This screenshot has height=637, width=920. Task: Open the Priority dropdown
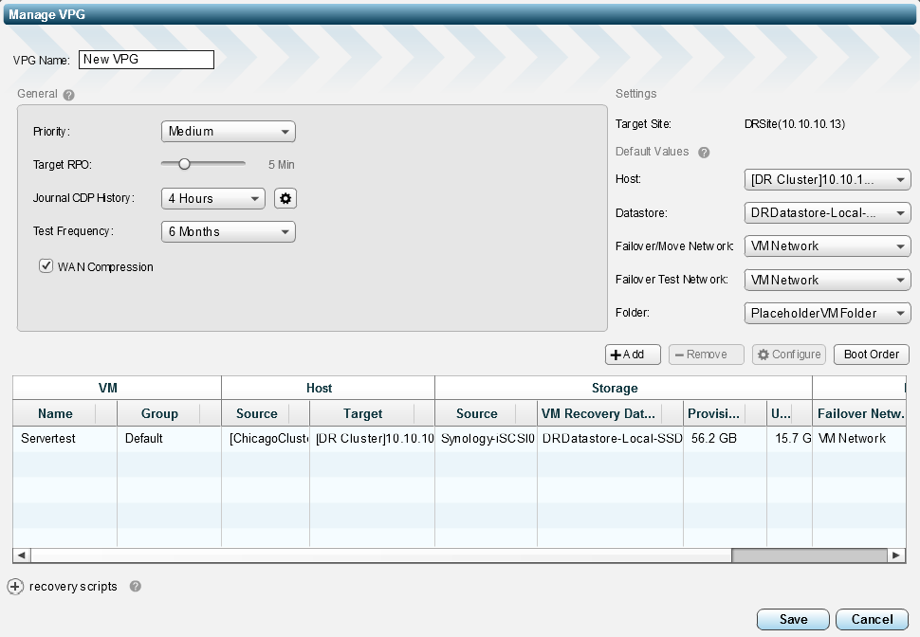[228, 132]
